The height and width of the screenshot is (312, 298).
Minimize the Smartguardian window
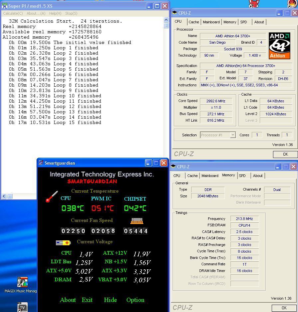coord(148,163)
